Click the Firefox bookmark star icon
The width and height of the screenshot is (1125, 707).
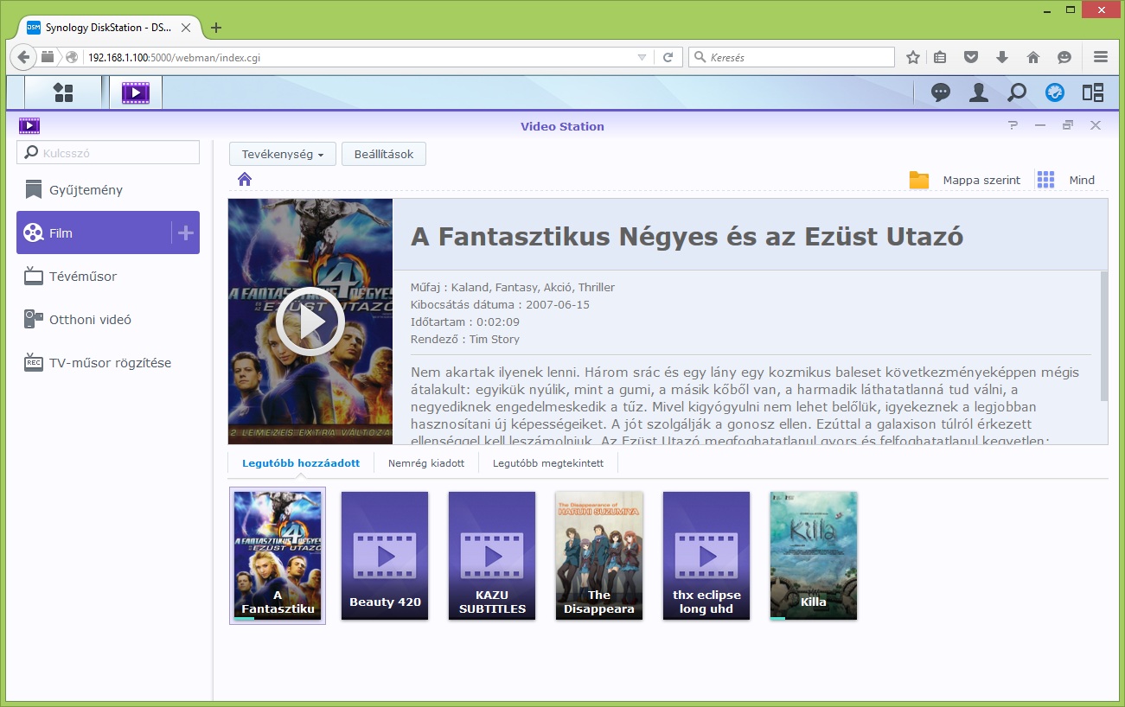click(913, 57)
